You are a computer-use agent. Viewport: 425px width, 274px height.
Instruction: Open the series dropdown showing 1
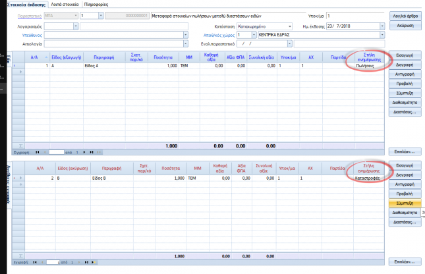101,16
